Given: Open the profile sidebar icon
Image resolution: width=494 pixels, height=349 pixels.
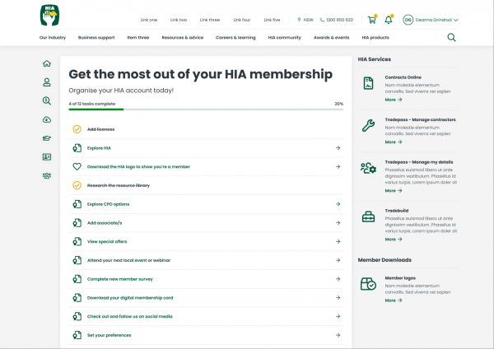Looking at the screenshot, I should point(47,82).
